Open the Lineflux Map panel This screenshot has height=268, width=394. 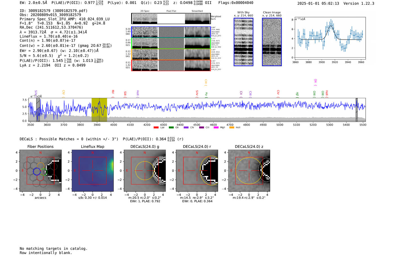(93, 171)
